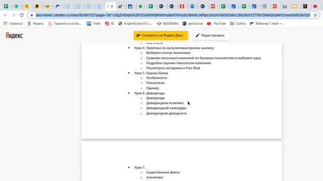The width and height of the screenshot is (323, 181).
Task: Open the Правила и услов... bookmark
Action: click(x=65, y=24)
